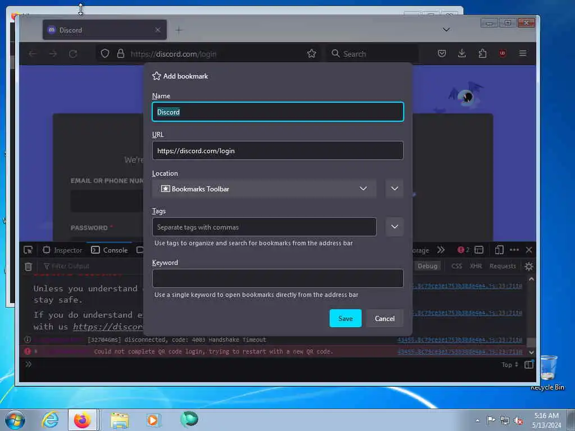Click the address bar URL text
The width and height of the screenshot is (575, 431).
point(173,54)
